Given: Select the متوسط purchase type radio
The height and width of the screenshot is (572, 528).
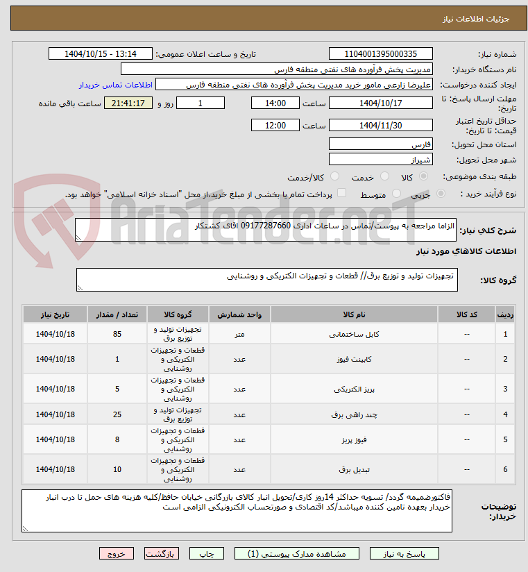Looking at the screenshot, I should tap(396, 194).
